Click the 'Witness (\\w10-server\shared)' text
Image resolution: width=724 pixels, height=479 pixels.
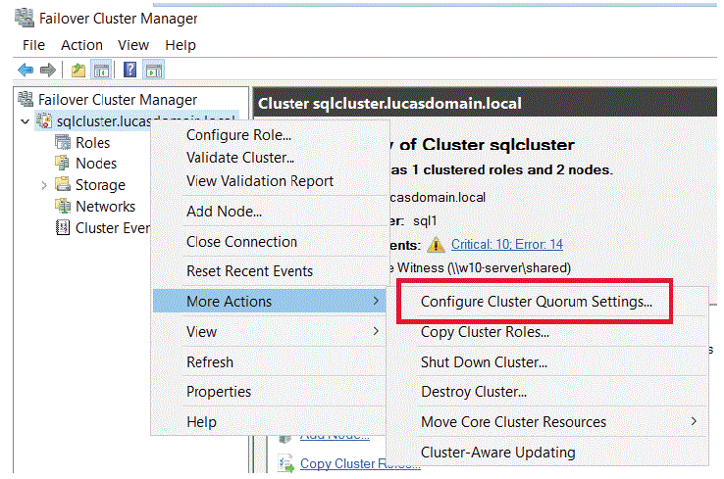click(x=484, y=267)
